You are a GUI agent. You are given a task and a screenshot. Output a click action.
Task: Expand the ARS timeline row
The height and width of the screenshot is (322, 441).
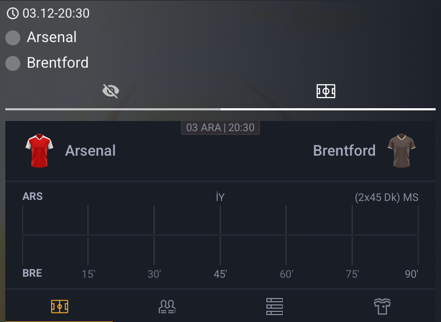[x=32, y=196]
